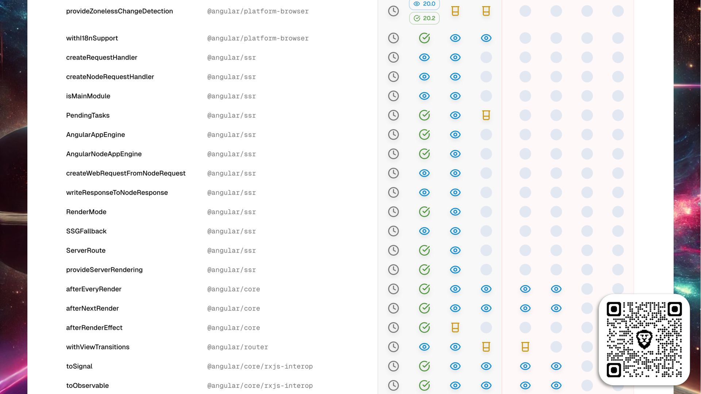Click the QR code image
701x394 pixels.
point(644,340)
